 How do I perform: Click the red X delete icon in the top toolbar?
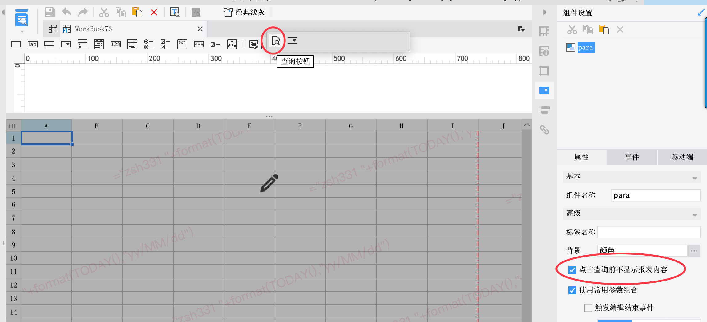[x=154, y=12]
